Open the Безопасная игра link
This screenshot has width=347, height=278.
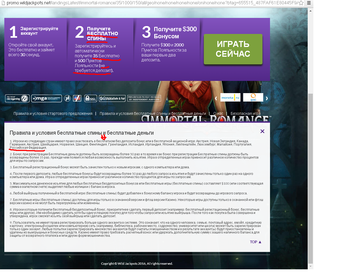tap(245, 113)
